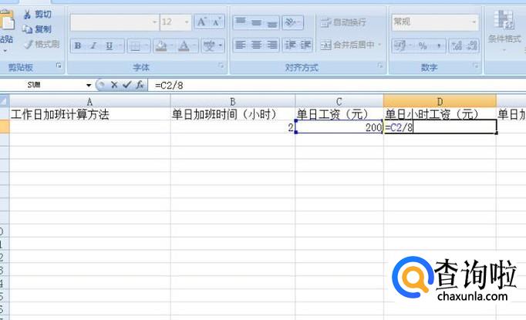526x320 pixels.
Task: Increase decimal places
Action: (457, 45)
